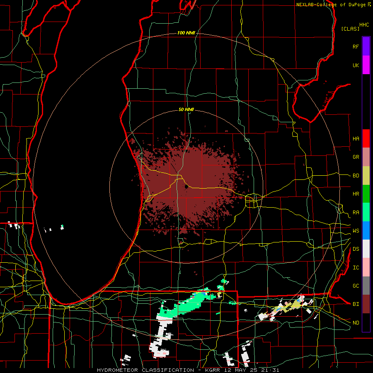Click the "50 NMI" range ring label
The image size is (373, 373).
point(186,109)
